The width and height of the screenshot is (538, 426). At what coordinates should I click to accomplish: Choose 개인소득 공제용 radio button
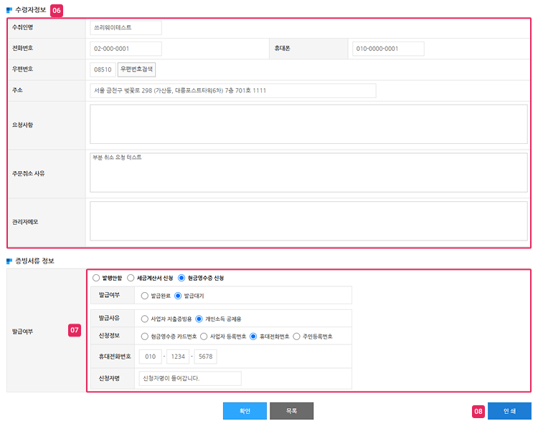[x=199, y=319]
